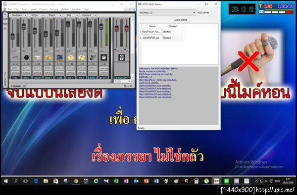Click the bus pane horizontal scrollbar right arrow

[x=129, y=81]
